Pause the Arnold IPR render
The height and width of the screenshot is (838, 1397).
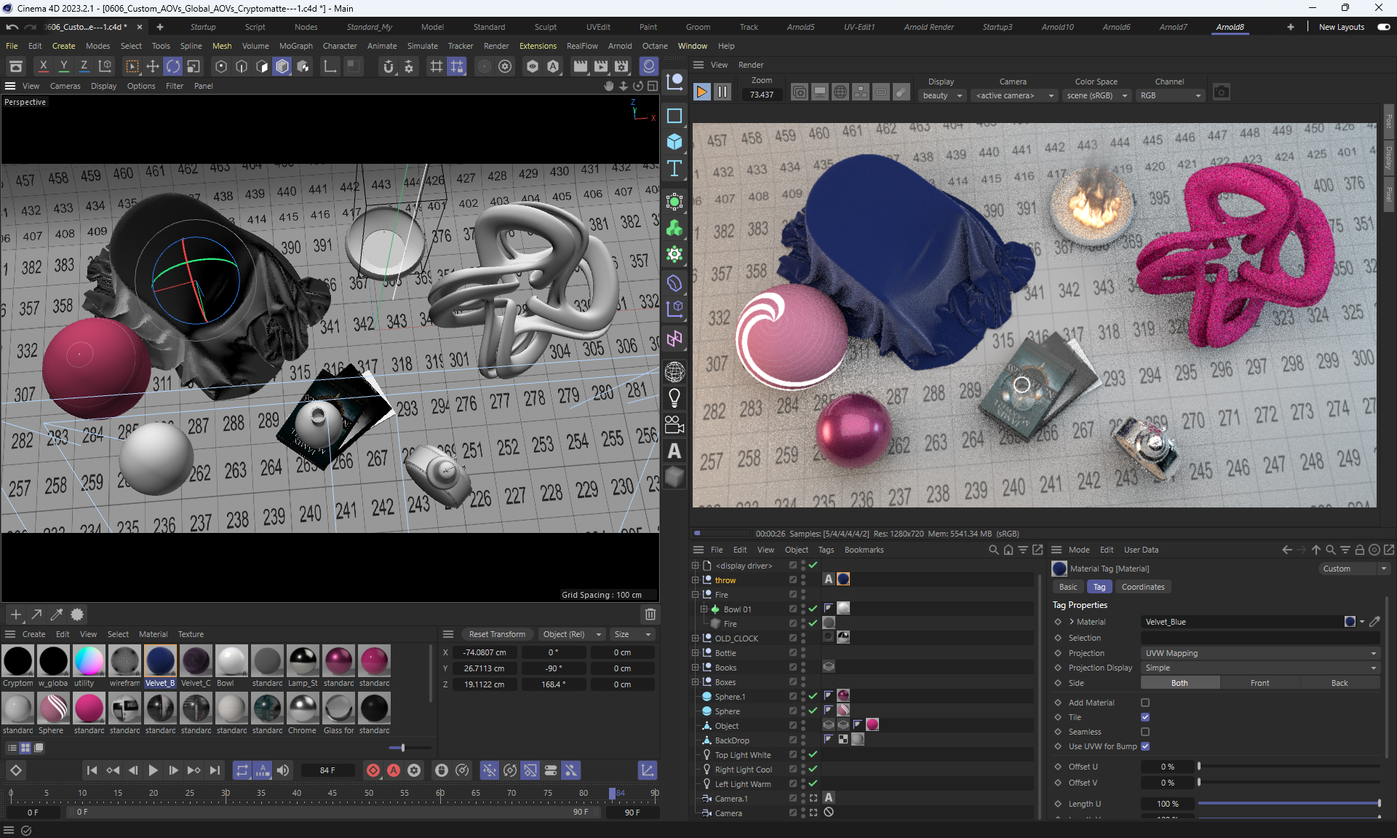(723, 92)
